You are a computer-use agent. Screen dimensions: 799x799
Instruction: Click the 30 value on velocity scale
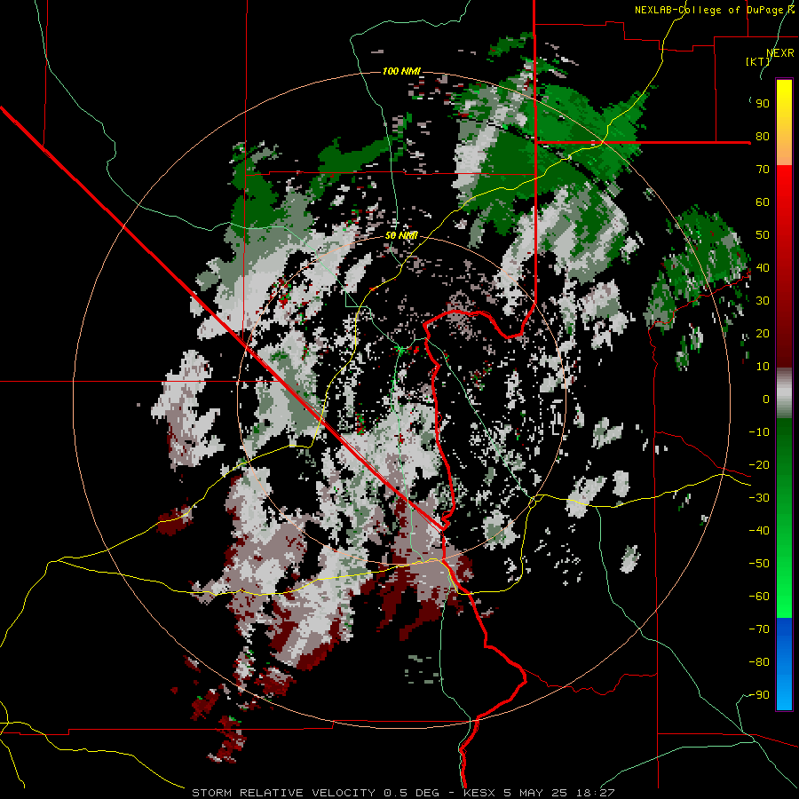(x=763, y=301)
